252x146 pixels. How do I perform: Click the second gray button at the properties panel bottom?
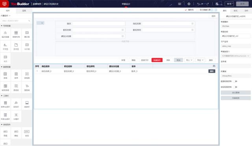coord(235,98)
